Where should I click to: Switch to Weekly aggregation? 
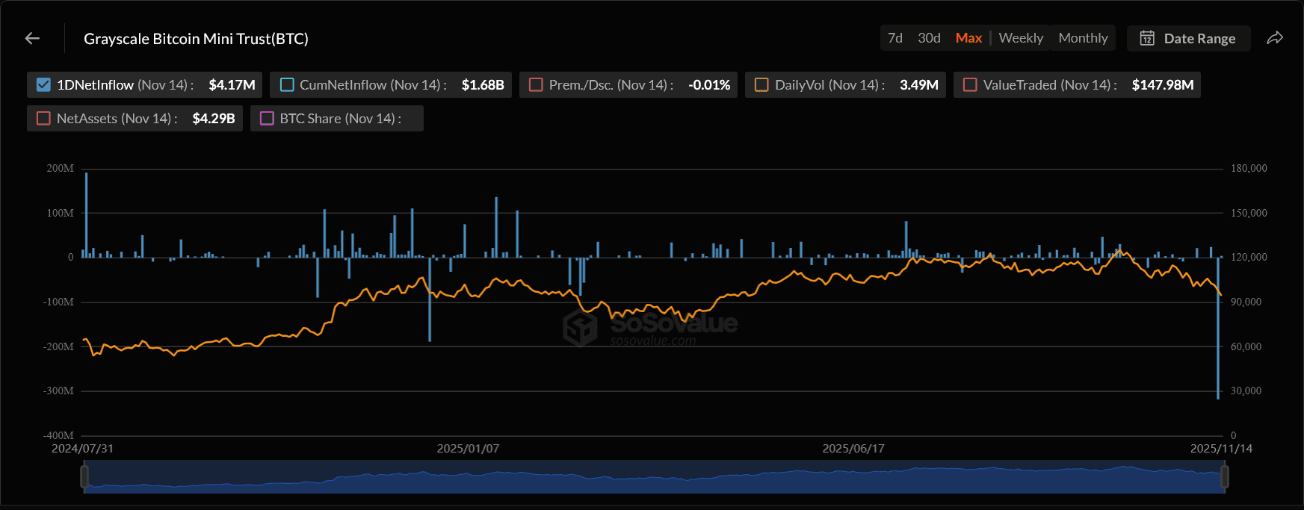click(x=1021, y=38)
